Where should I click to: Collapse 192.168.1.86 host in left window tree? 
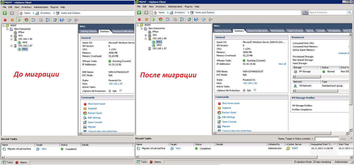click(x=12, y=39)
